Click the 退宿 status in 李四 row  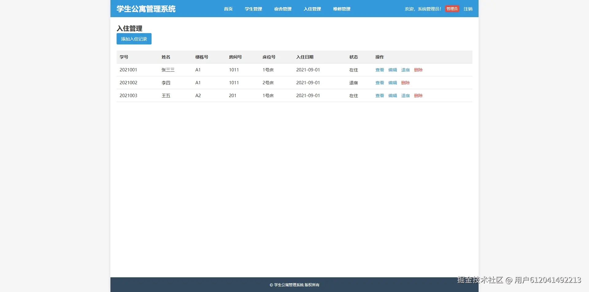(354, 83)
